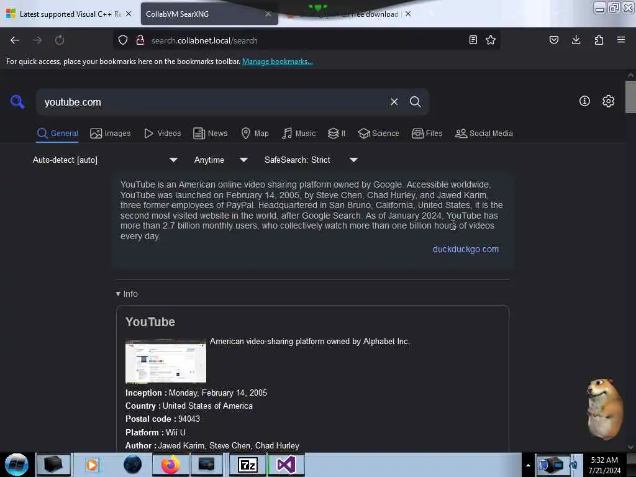Close the CollabVM SearXNG tab
The width and height of the screenshot is (636, 477).
(268, 14)
